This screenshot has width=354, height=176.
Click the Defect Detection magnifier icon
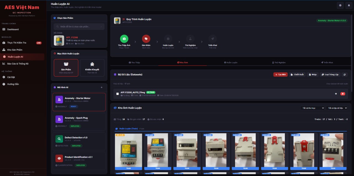pyautogui.click(x=59, y=139)
